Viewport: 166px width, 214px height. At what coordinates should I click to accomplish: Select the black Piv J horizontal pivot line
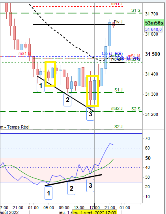(x=79, y=25)
